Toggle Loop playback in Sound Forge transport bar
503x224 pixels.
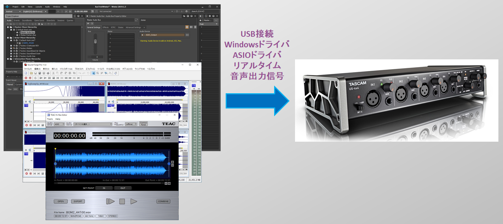(35, 78)
